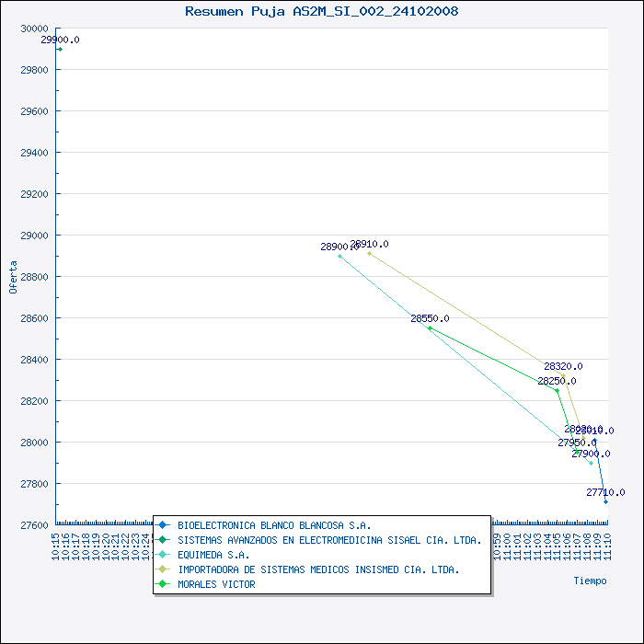Click the chart title Resumen Puja

pyautogui.click(x=322, y=11)
